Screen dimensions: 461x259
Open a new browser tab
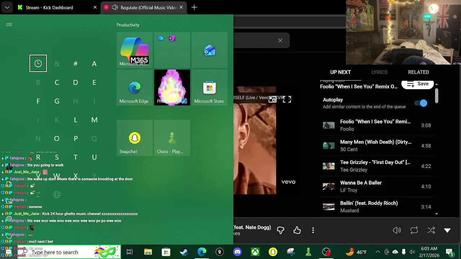pos(194,7)
